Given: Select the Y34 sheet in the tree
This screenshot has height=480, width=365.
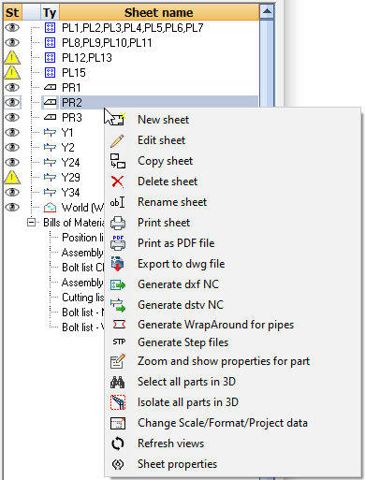Looking at the screenshot, I should click(70, 193).
